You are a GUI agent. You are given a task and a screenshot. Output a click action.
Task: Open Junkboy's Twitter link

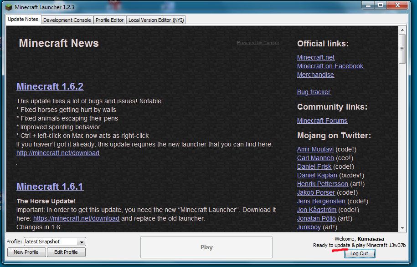click(x=309, y=227)
